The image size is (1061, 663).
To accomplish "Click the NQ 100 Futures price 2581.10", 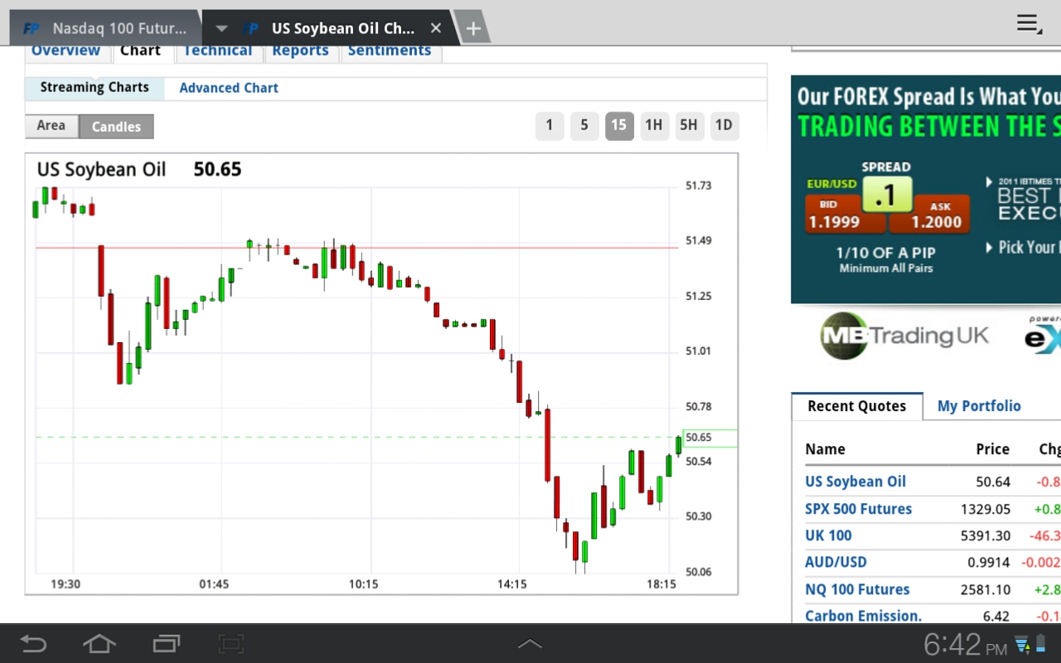I will (x=986, y=589).
